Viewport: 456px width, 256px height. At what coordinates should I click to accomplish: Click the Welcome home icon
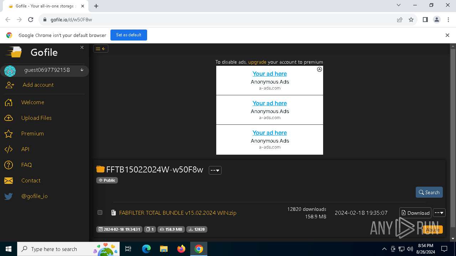coord(9,102)
